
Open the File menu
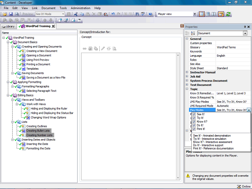6,8
